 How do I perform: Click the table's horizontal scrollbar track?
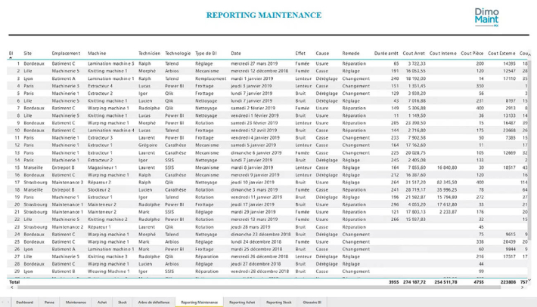click(x=265, y=287)
